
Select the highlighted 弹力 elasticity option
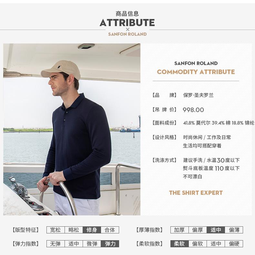[x=110, y=244]
